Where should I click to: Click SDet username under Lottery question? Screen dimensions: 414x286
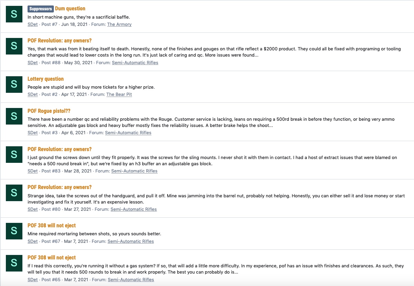coord(33,95)
